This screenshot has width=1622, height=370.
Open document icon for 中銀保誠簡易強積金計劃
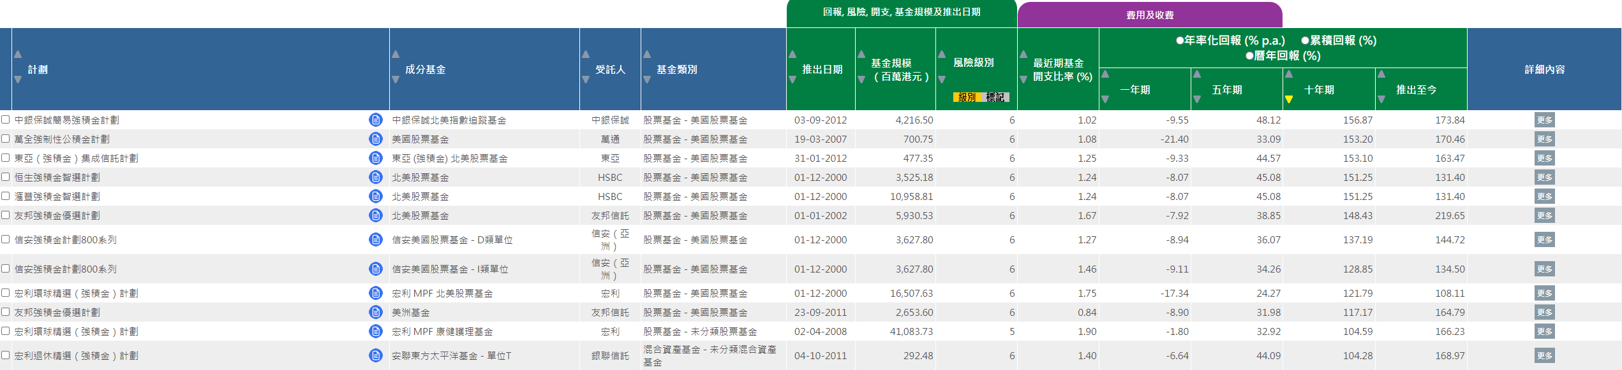(x=376, y=120)
